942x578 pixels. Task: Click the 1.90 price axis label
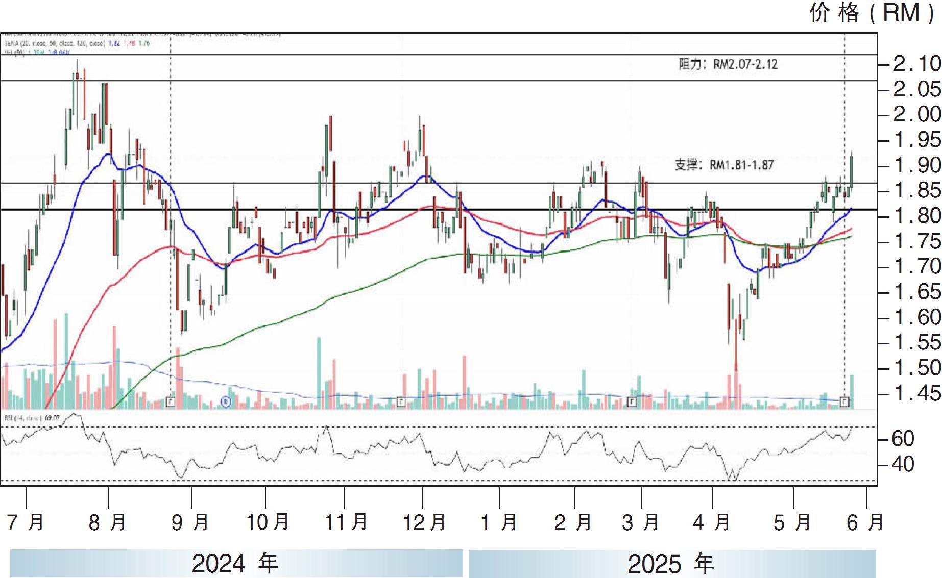[x=917, y=165]
